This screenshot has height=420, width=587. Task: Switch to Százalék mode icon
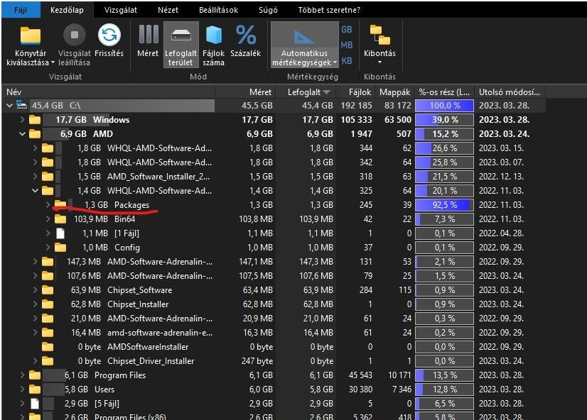[246, 35]
